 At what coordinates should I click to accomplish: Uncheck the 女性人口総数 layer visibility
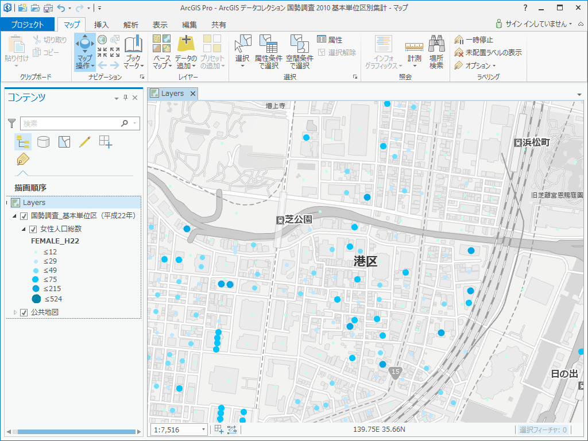point(33,229)
